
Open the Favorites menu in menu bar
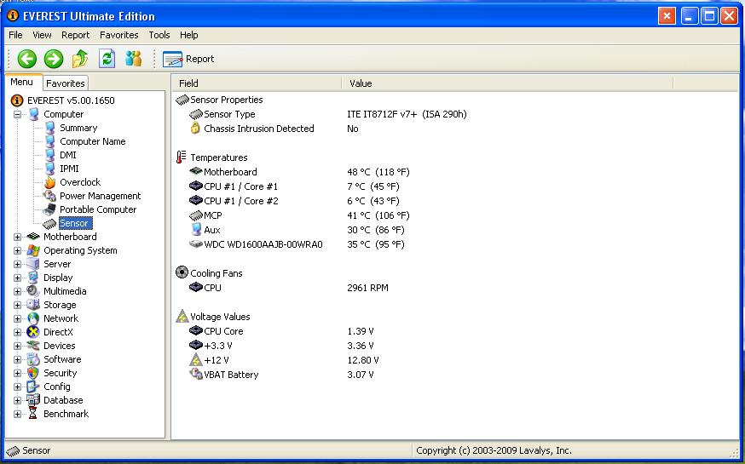[x=118, y=35]
